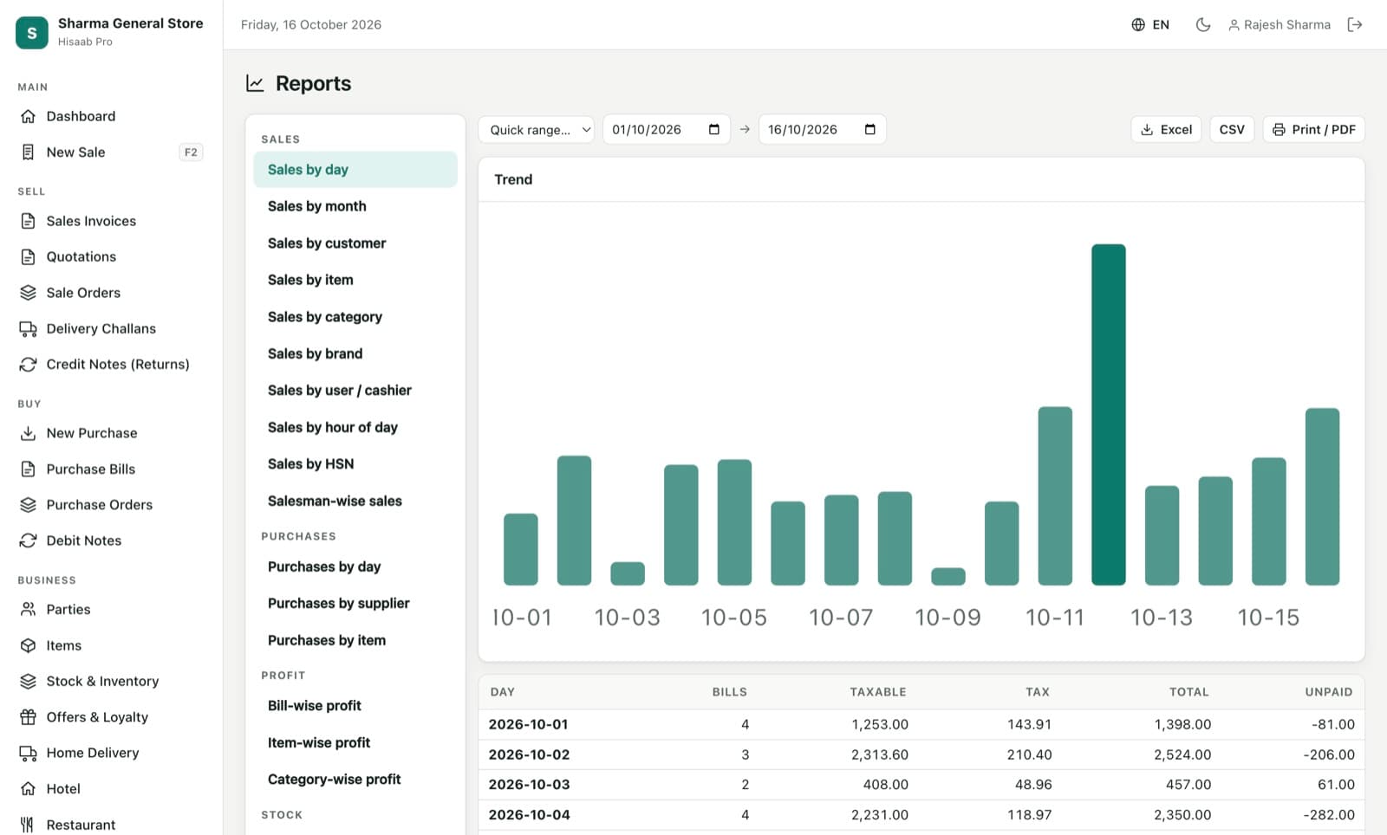The image size is (1387, 835).
Task: Open Home Delivery module
Action: click(x=111, y=753)
